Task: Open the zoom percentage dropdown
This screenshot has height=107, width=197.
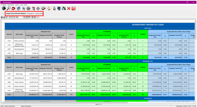Action: 40,17
